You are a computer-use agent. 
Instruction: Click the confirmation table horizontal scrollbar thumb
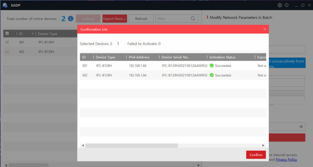(132, 146)
